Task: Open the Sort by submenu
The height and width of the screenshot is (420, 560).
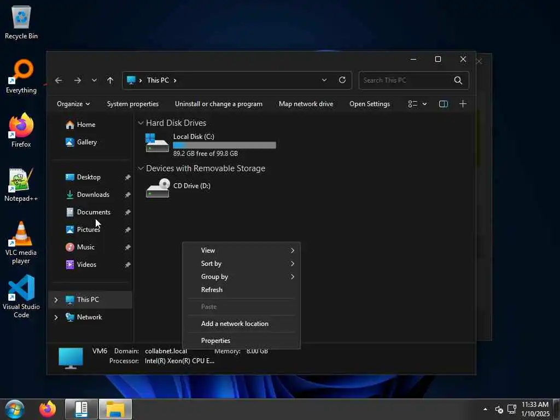Action: 241,264
